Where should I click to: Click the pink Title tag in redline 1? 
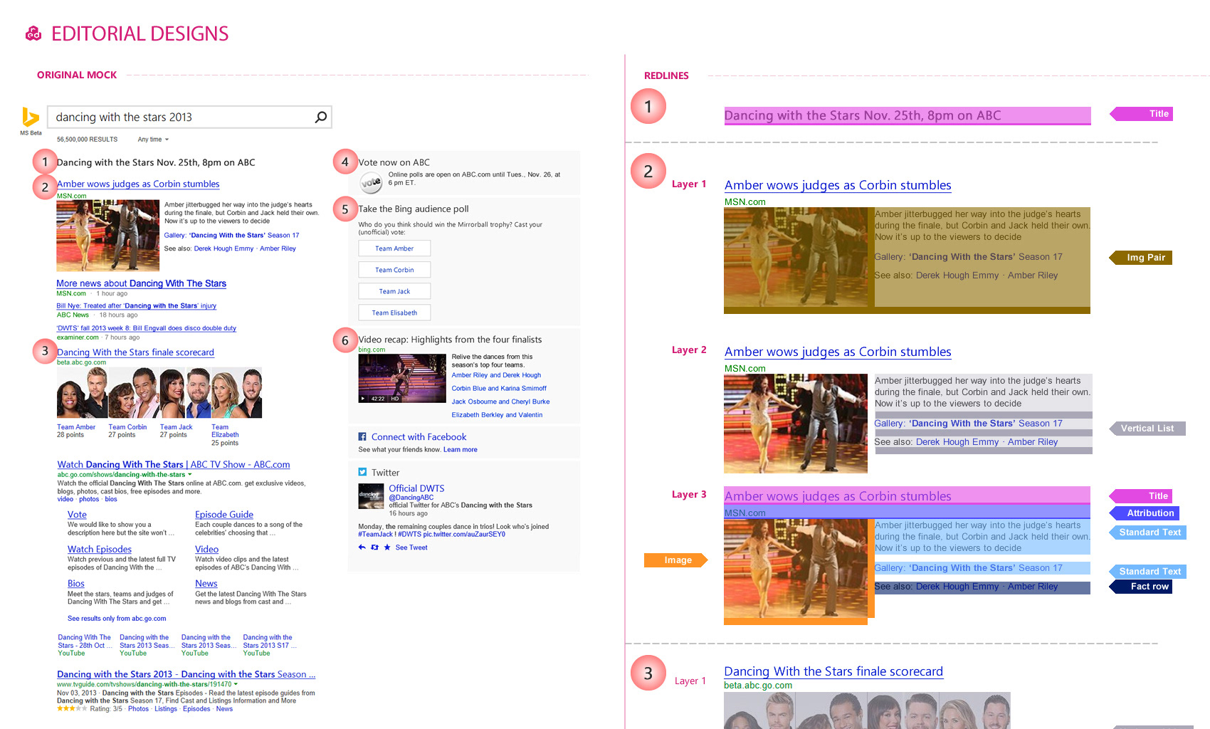(1141, 114)
